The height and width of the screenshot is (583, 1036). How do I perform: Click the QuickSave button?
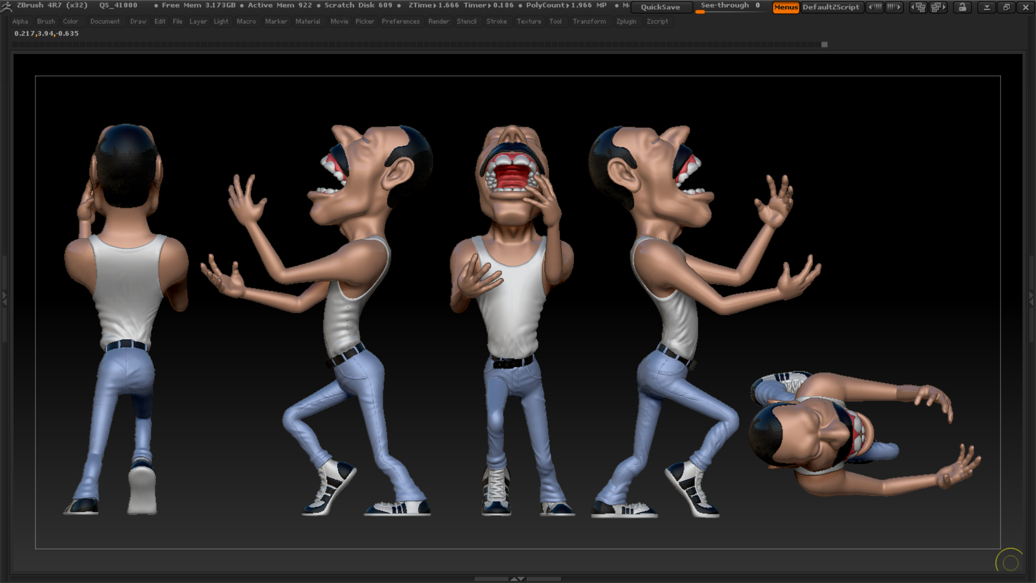660,7
